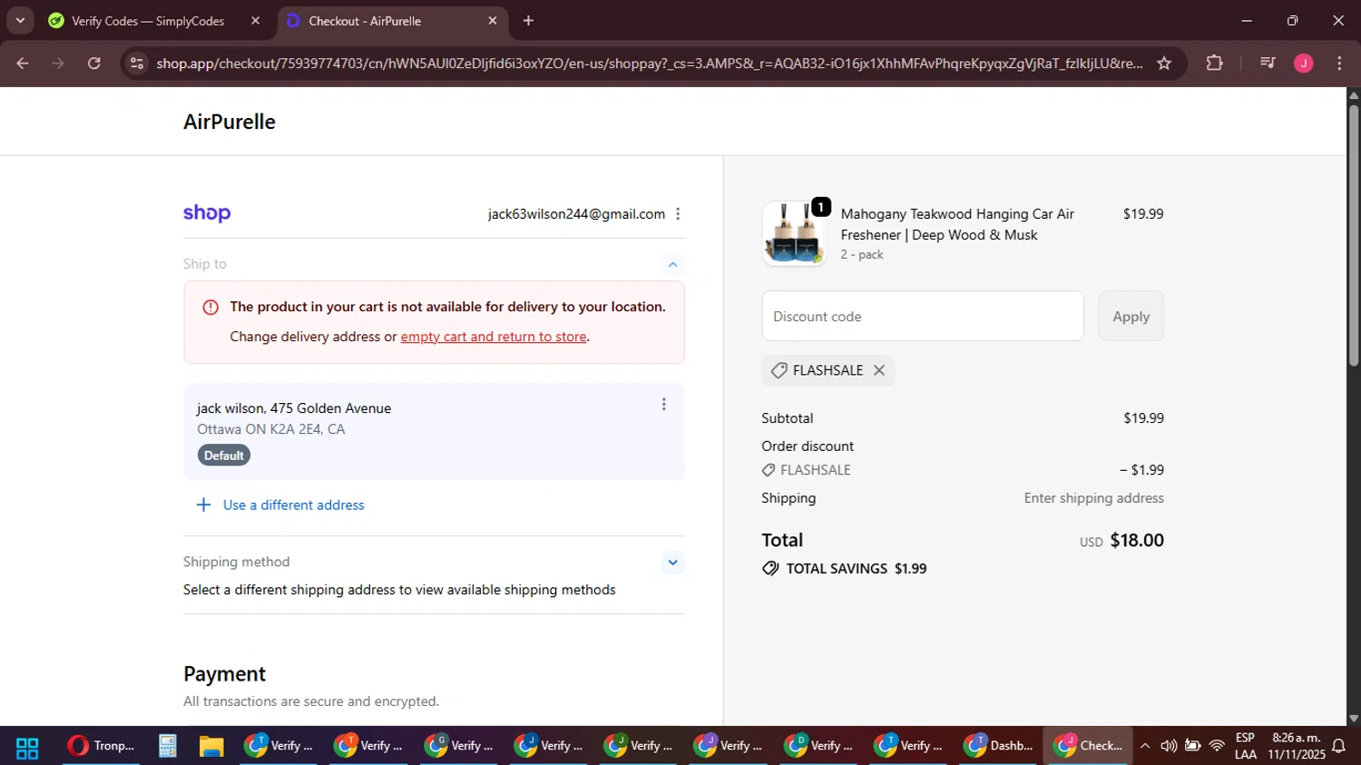This screenshot has width=1361, height=765.
Task: Open the Windows Start menu
Action: [27, 747]
